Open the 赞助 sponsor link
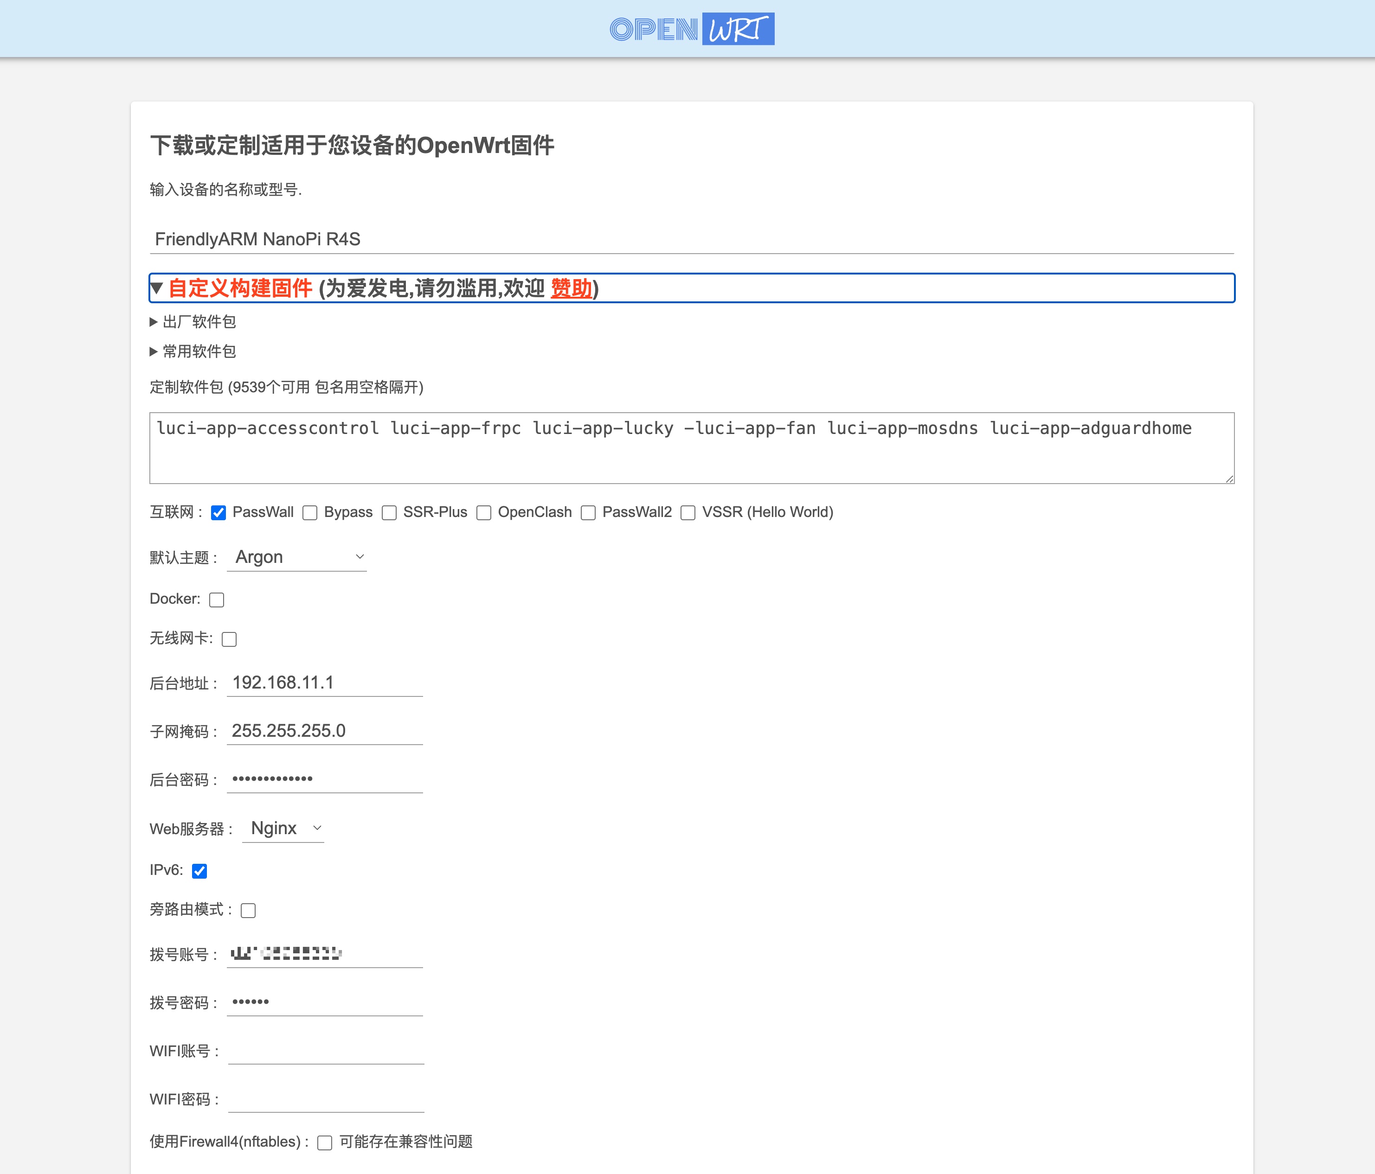 (x=572, y=288)
